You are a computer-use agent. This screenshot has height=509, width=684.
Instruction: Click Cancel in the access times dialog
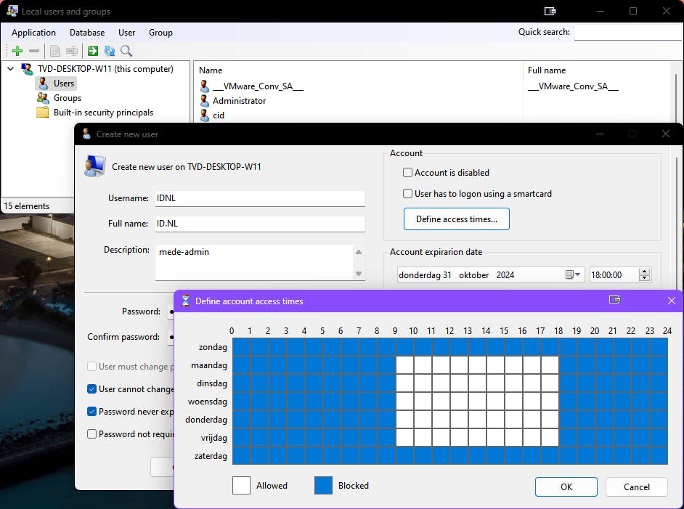(637, 486)
